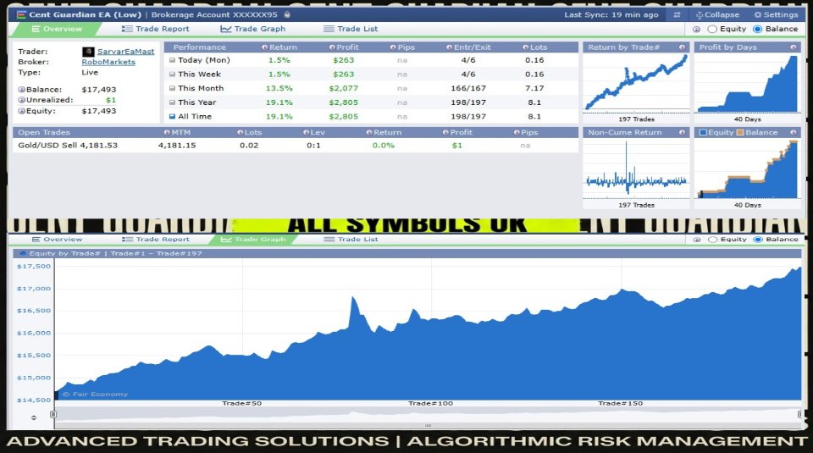813x453 pixels.
Task: Open the Trade Report tab in top panel
Action: [x=156, y=29]
